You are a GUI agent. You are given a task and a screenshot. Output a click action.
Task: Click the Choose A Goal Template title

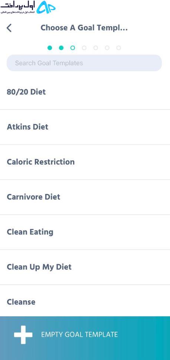(x=84, y=28)
